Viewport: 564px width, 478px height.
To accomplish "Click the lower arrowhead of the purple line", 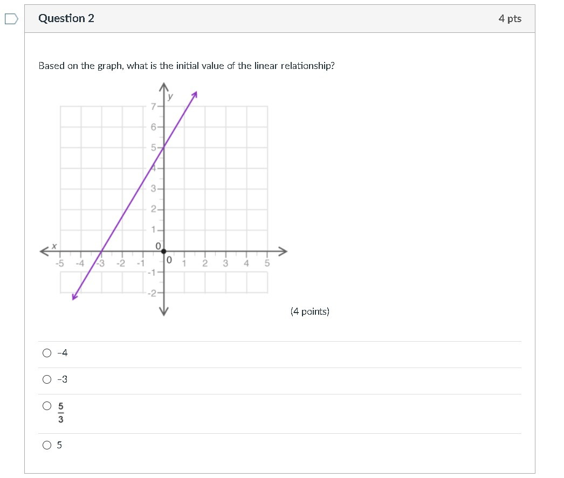I will 74,296.
